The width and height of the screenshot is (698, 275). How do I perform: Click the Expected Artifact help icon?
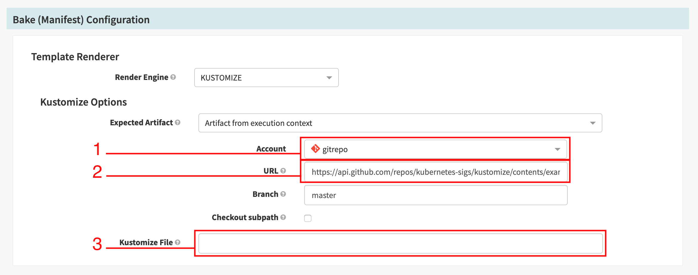tap(177, 123)
